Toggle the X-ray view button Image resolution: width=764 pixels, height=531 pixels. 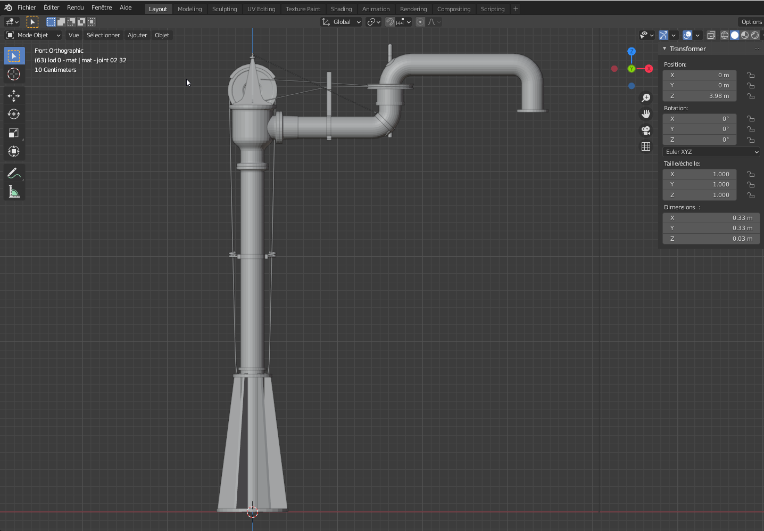tap(711, 35)
